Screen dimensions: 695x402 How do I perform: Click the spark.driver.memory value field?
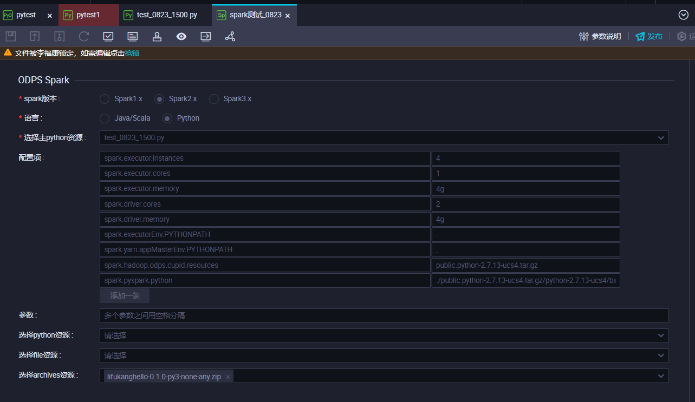pyautogui.click(x=525, y=219)
